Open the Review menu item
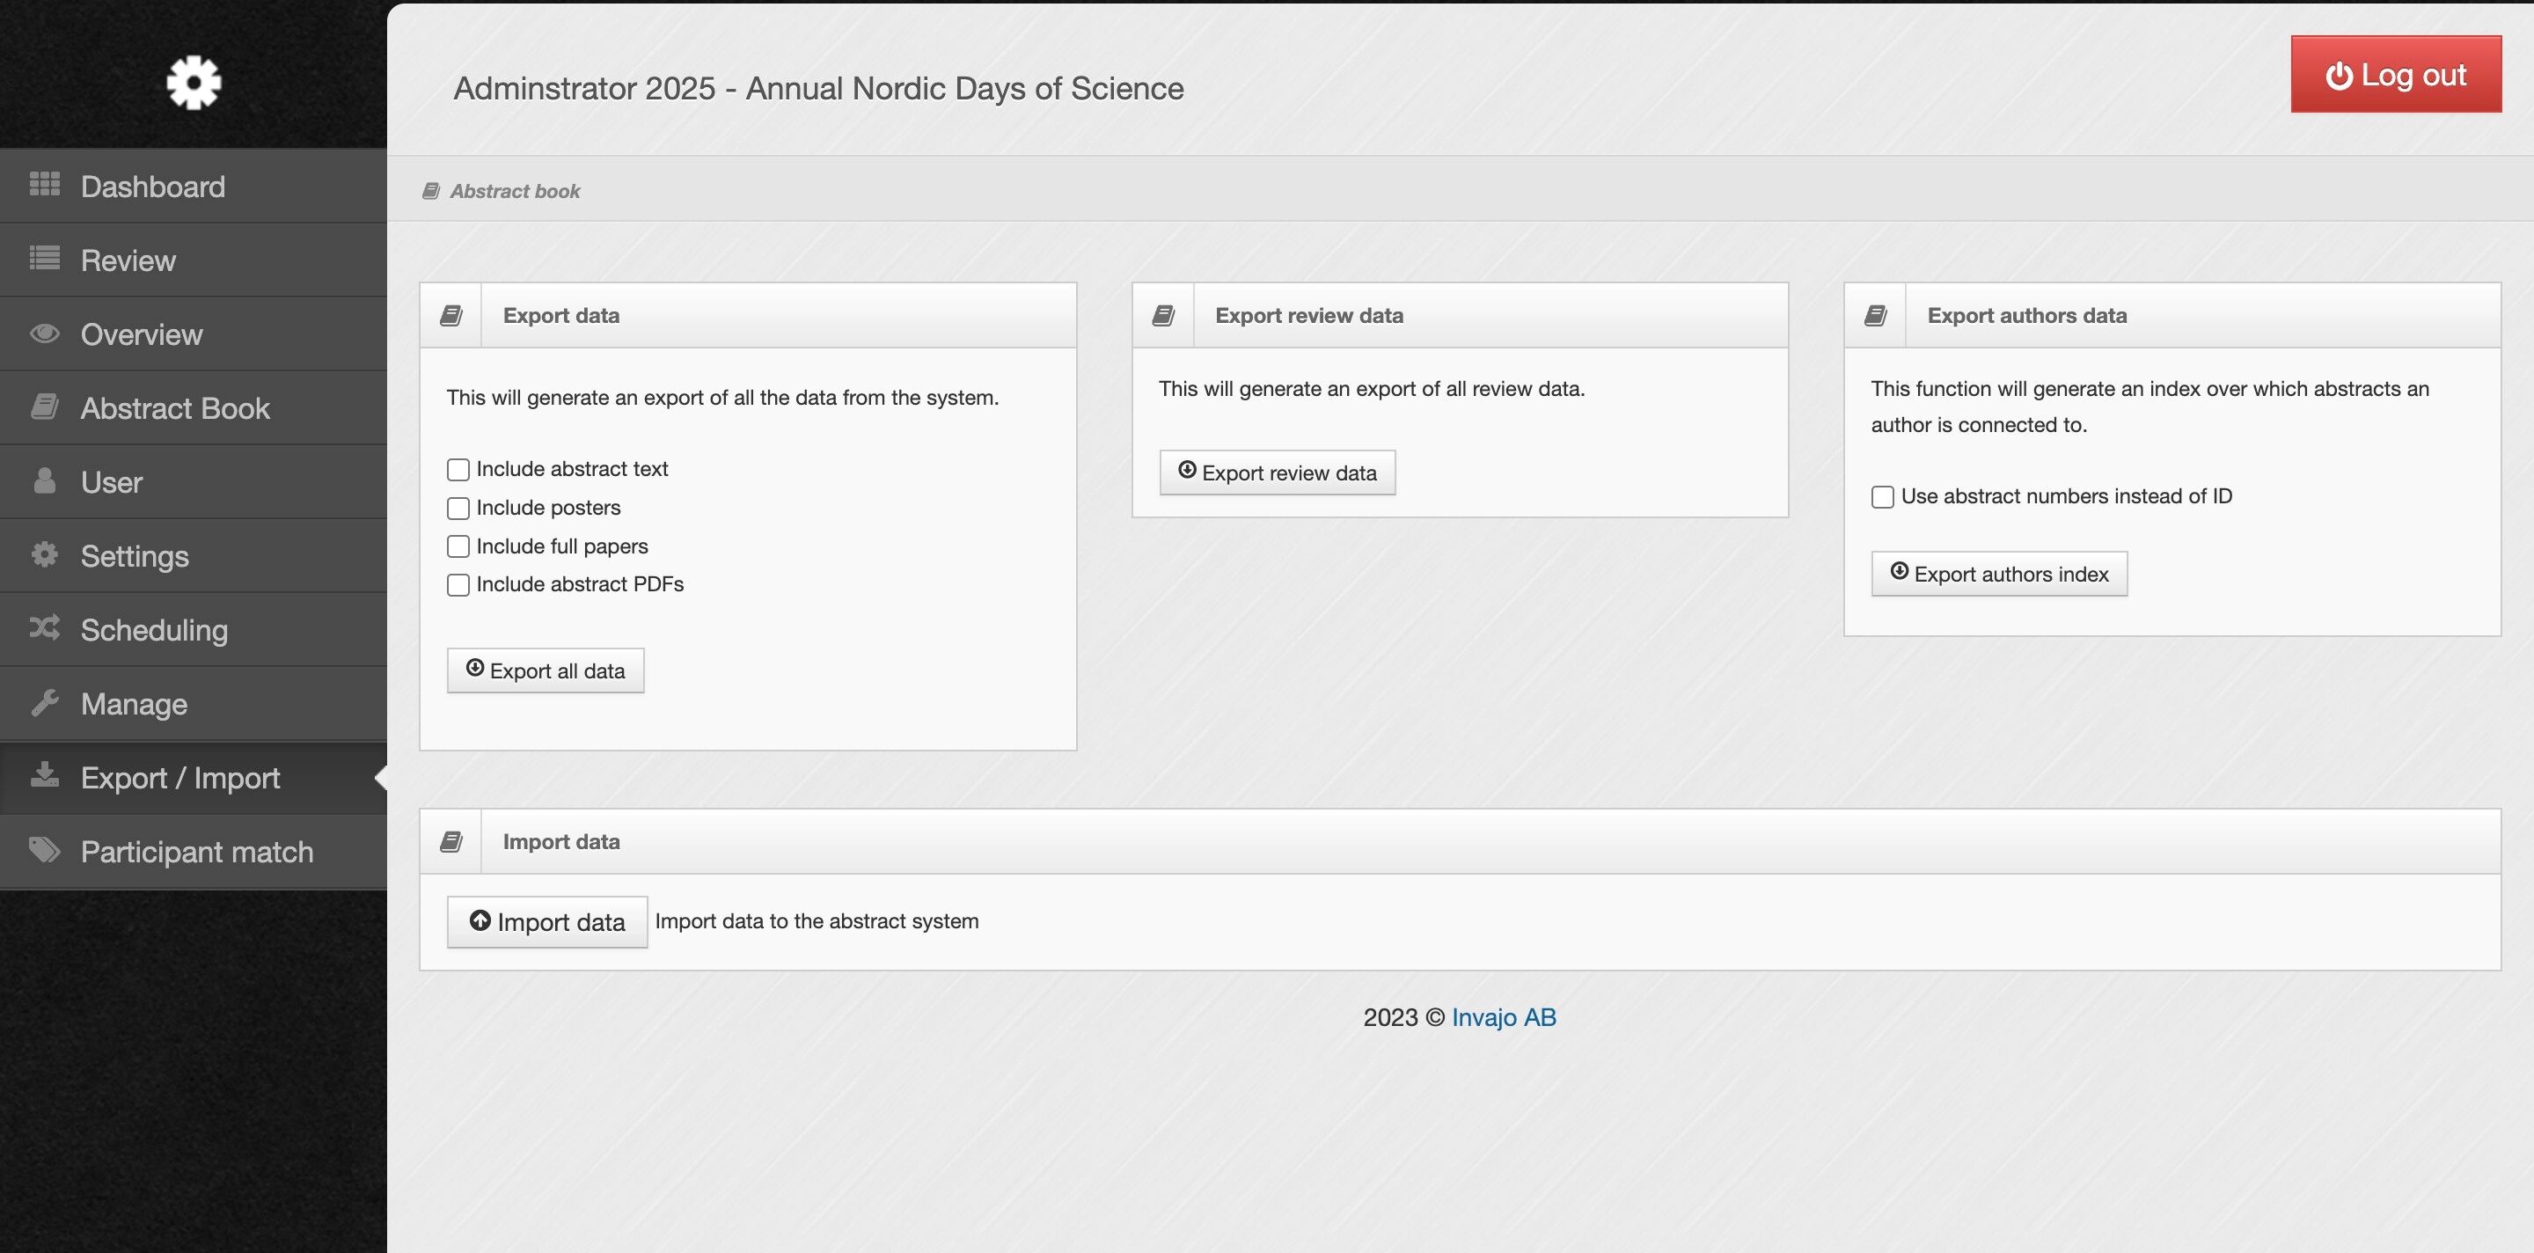2534x1253 pixels. tap(128, 260)
